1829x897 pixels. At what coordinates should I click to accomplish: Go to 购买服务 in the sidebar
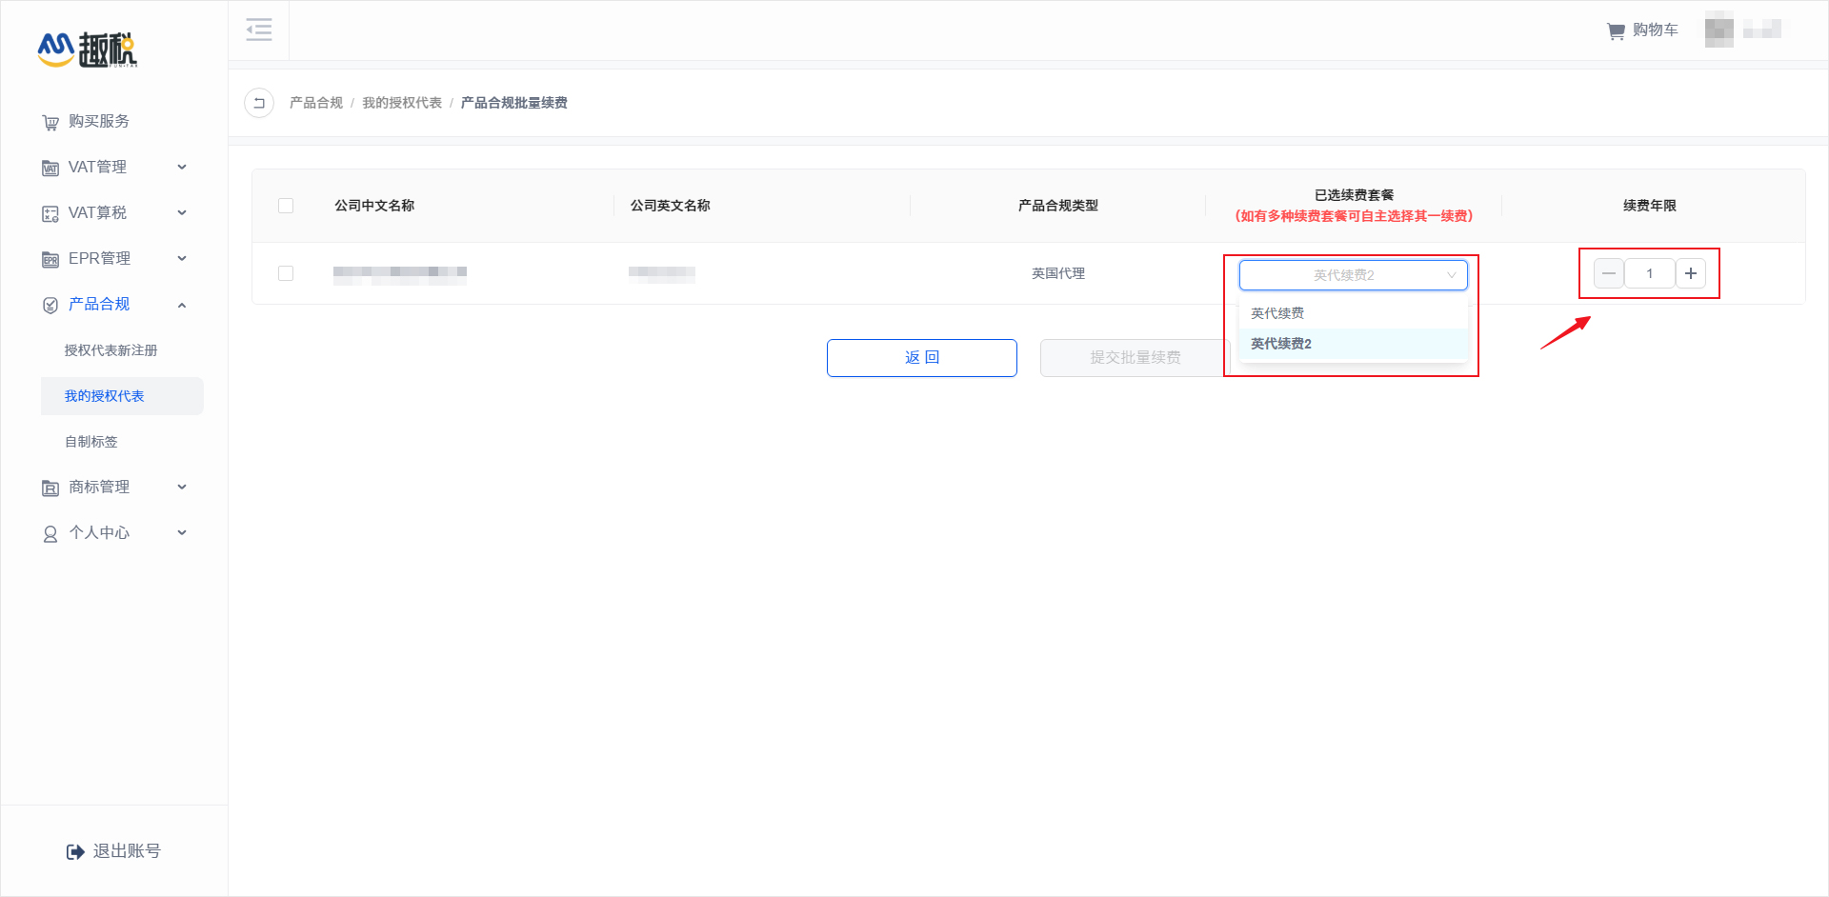[98, 122]
